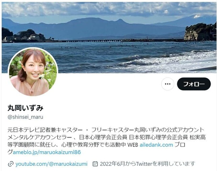The image size is (217, 171).
Task: Click the bio text starting 元日本テレビ記者
Action: click(106, 130)
